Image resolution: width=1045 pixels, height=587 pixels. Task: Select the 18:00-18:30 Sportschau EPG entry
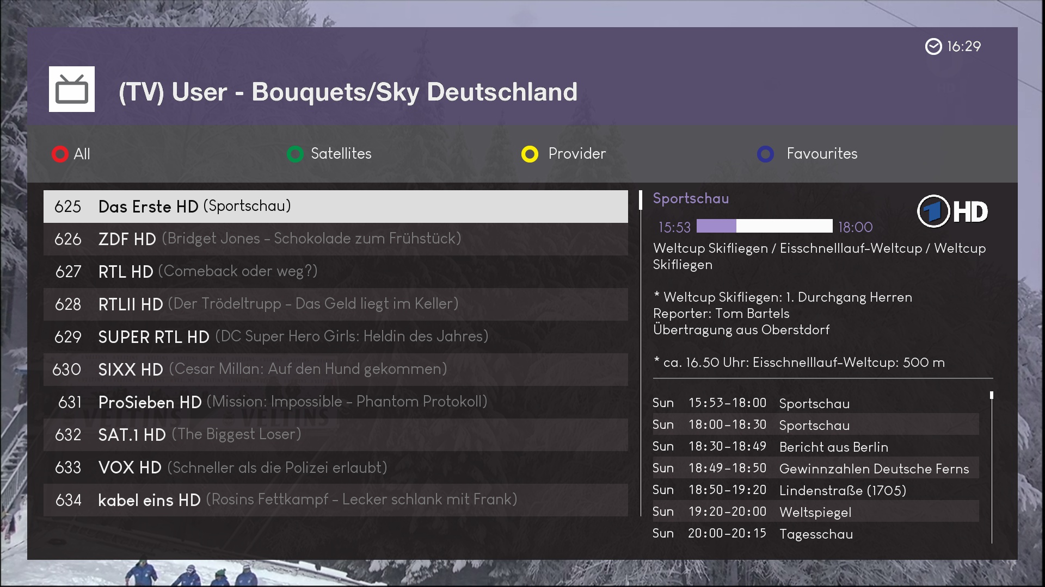click(x=816, y=424)
